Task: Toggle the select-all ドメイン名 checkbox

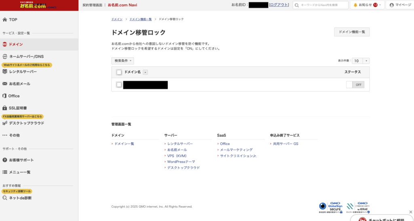Action: coord(119,72)
